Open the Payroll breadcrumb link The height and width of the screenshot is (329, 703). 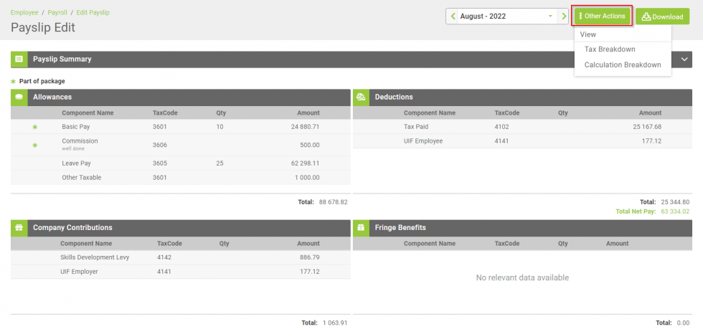pyautogui.click(x=57, y=13)
